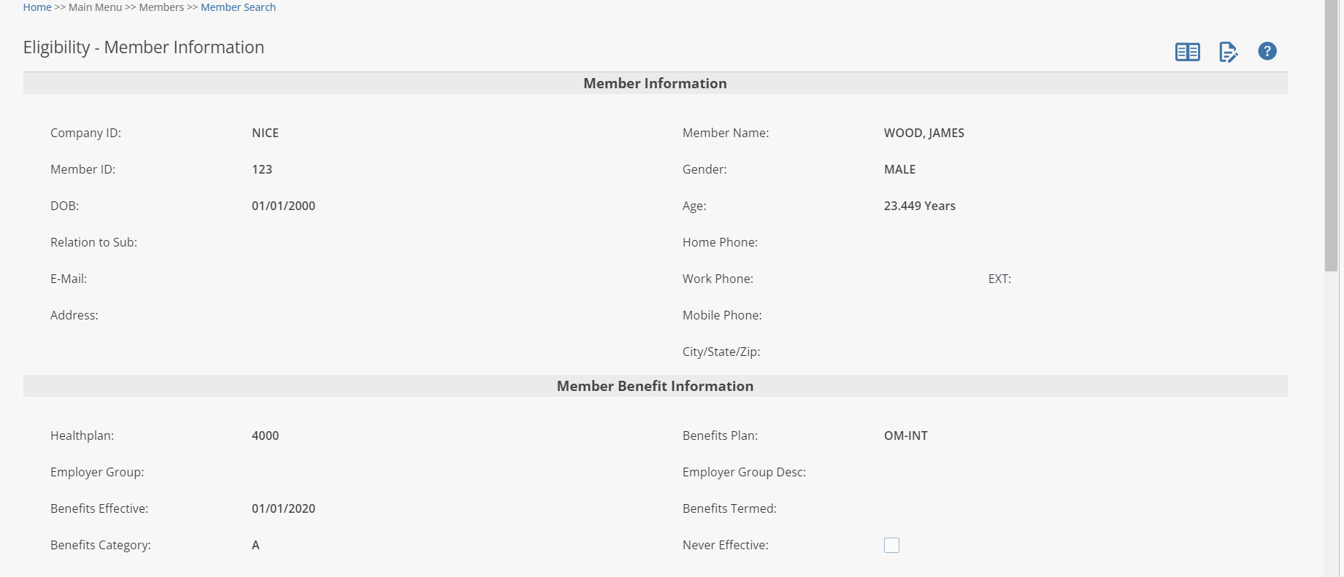Select Main Menu in the breadcrumb
The image size is (1344, 577).
(95, 7)
